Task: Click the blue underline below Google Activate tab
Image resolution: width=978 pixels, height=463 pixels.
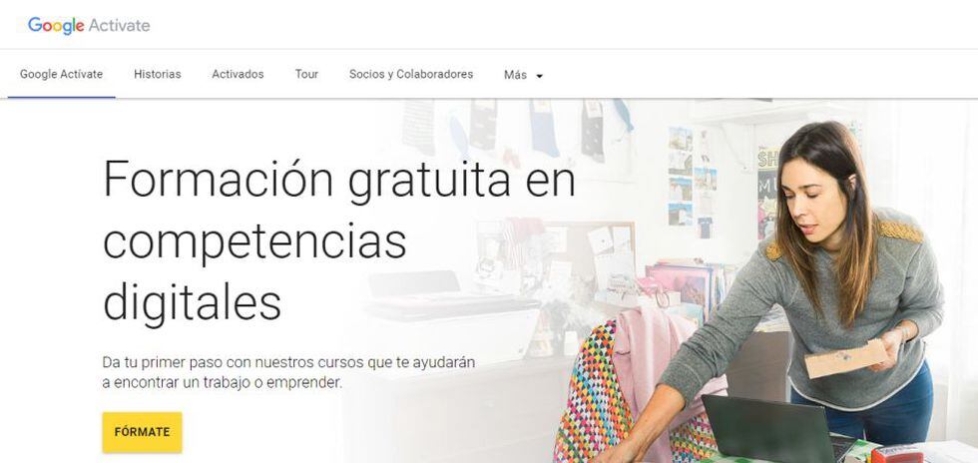Action: click(x=61, y=98)
